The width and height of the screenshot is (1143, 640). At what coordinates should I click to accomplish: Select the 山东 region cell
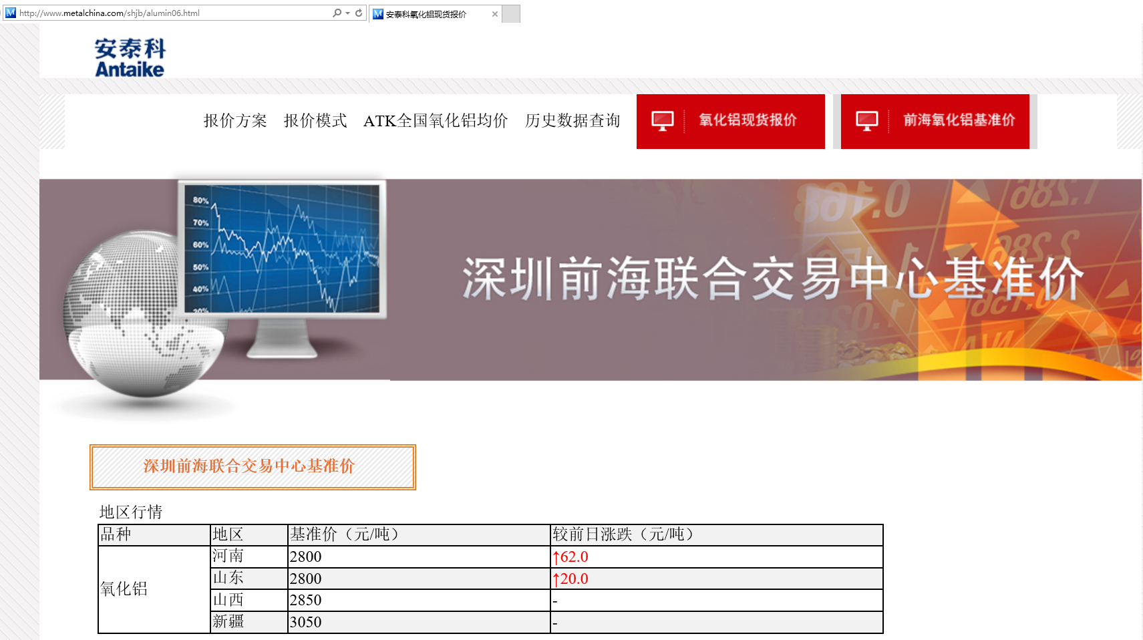point(249,579)
